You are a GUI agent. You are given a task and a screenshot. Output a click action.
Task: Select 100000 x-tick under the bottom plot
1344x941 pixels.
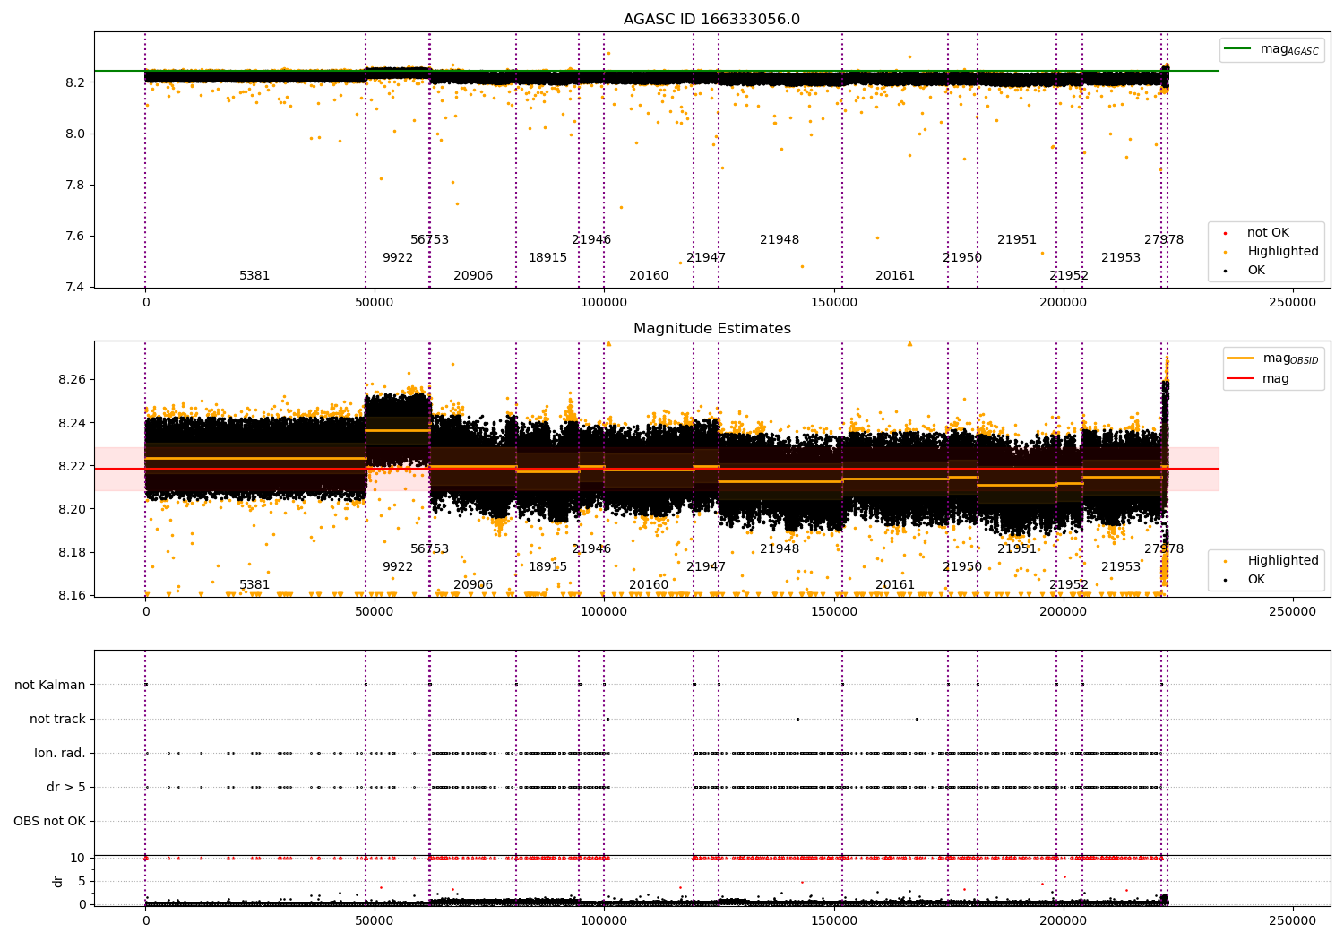(x=605, y=920)
